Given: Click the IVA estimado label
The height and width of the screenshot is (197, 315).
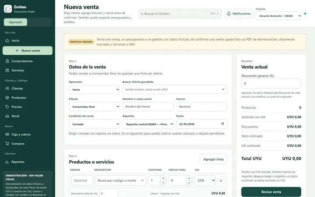Looking at the screenshot, I should click(x=251, y=146).
